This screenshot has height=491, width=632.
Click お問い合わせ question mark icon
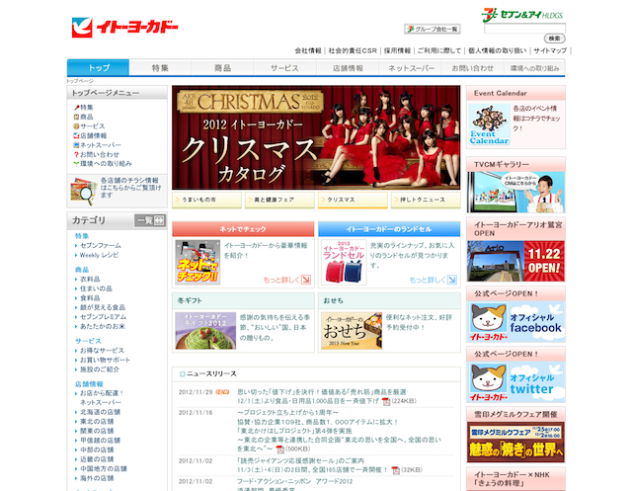[76, 154]
